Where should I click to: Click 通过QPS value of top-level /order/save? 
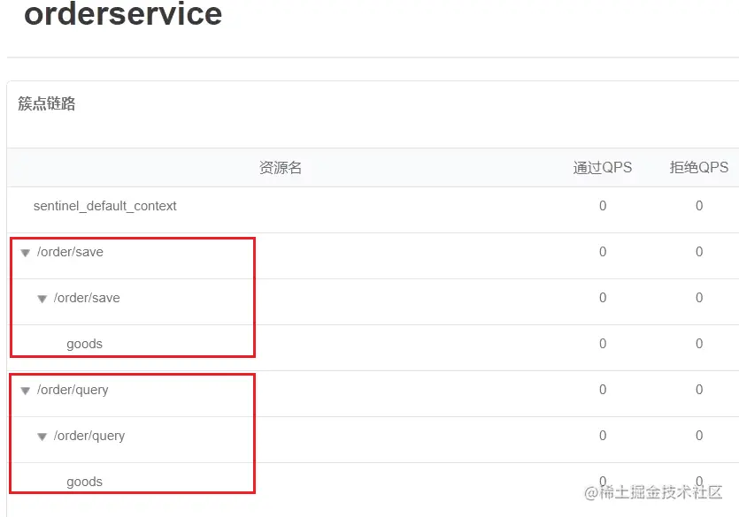[603, 252]
